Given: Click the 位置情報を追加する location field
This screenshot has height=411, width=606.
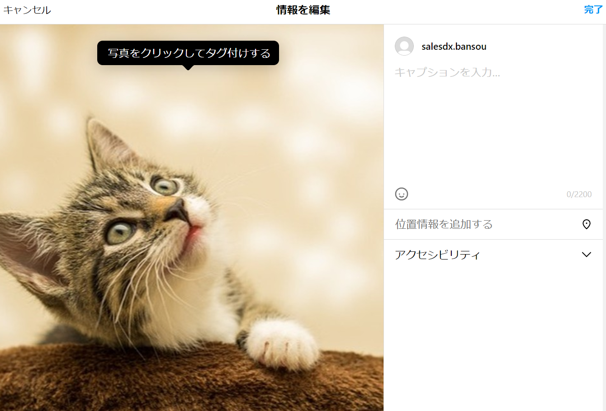Looking at the screenshot, I should 493,224.
